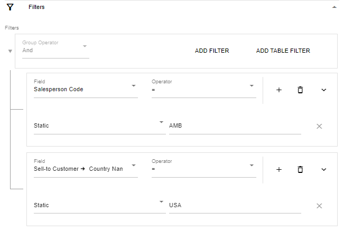Delete the Salesperson Code filter with trash icon
Screen dimensions: 344x233
point(300,90)
